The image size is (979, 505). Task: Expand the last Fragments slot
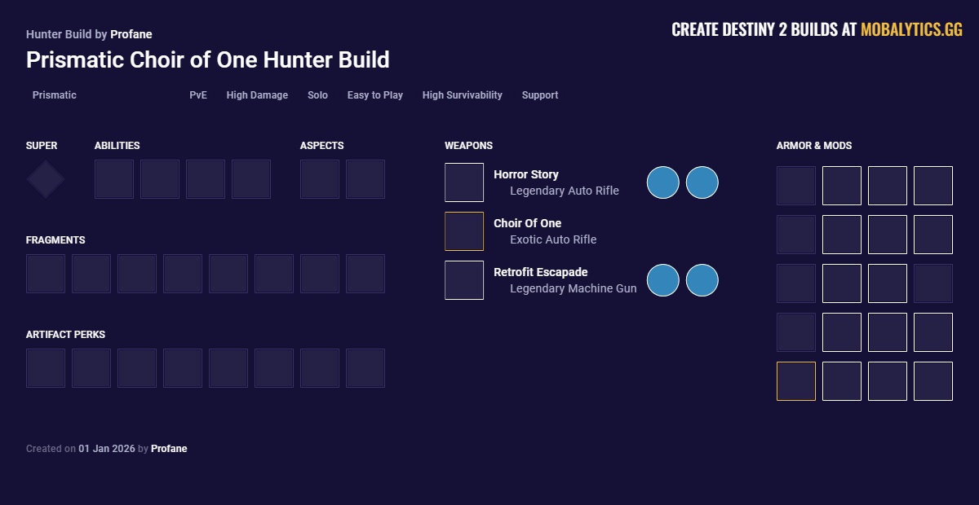click(x=365, y=273)
